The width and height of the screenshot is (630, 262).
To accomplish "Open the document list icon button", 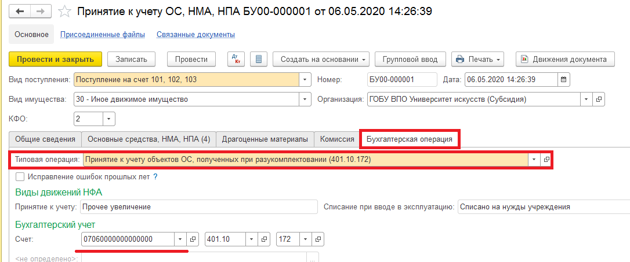I will (x=259, y=60).
